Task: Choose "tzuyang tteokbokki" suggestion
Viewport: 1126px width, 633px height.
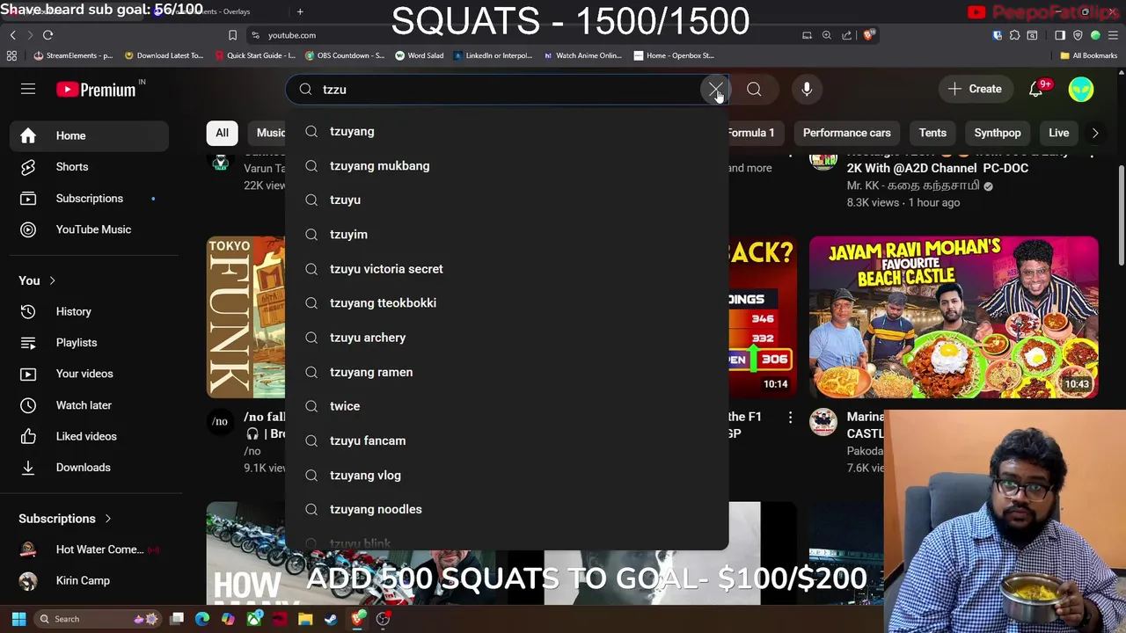Action: (x=507, y=302)
